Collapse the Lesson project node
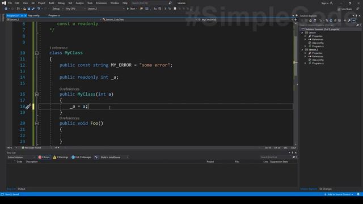The height and width of the screenshot is (204, 363). tap(302, 33)
